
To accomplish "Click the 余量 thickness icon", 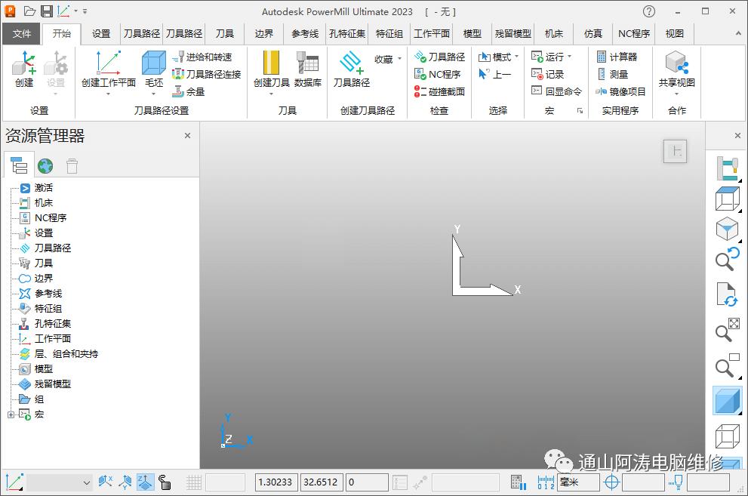I will point(189,91).
